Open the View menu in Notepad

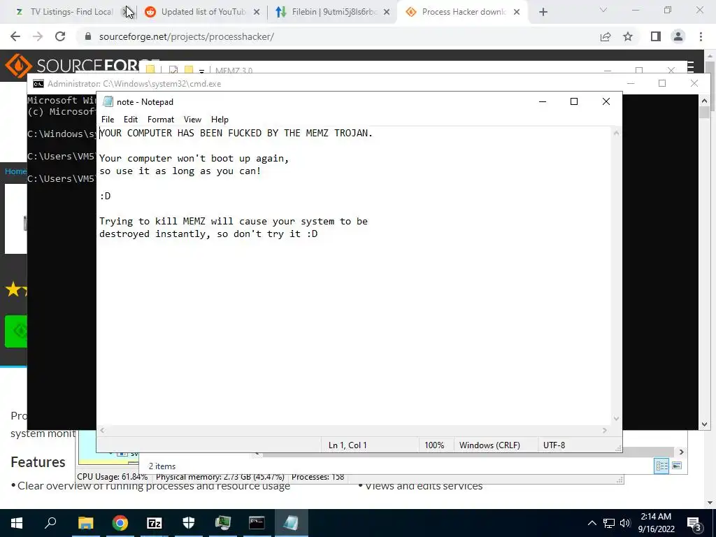[x=192, y=119]
